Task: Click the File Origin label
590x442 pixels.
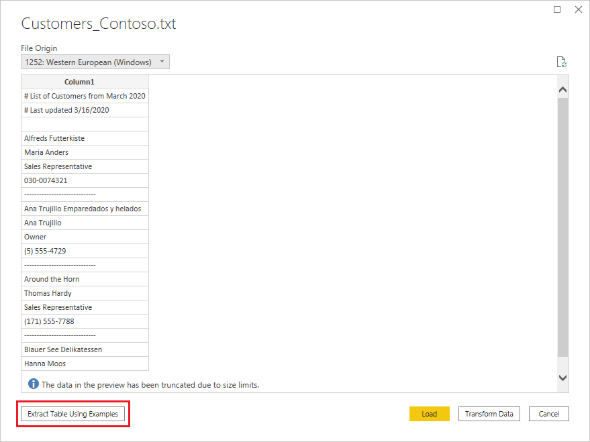Action: (x=39, y=48)
